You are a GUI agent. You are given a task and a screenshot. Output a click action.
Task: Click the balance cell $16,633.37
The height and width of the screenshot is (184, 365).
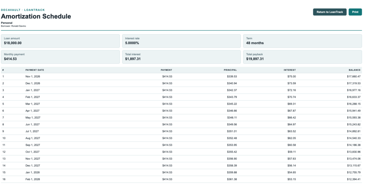tap(354, 97)
